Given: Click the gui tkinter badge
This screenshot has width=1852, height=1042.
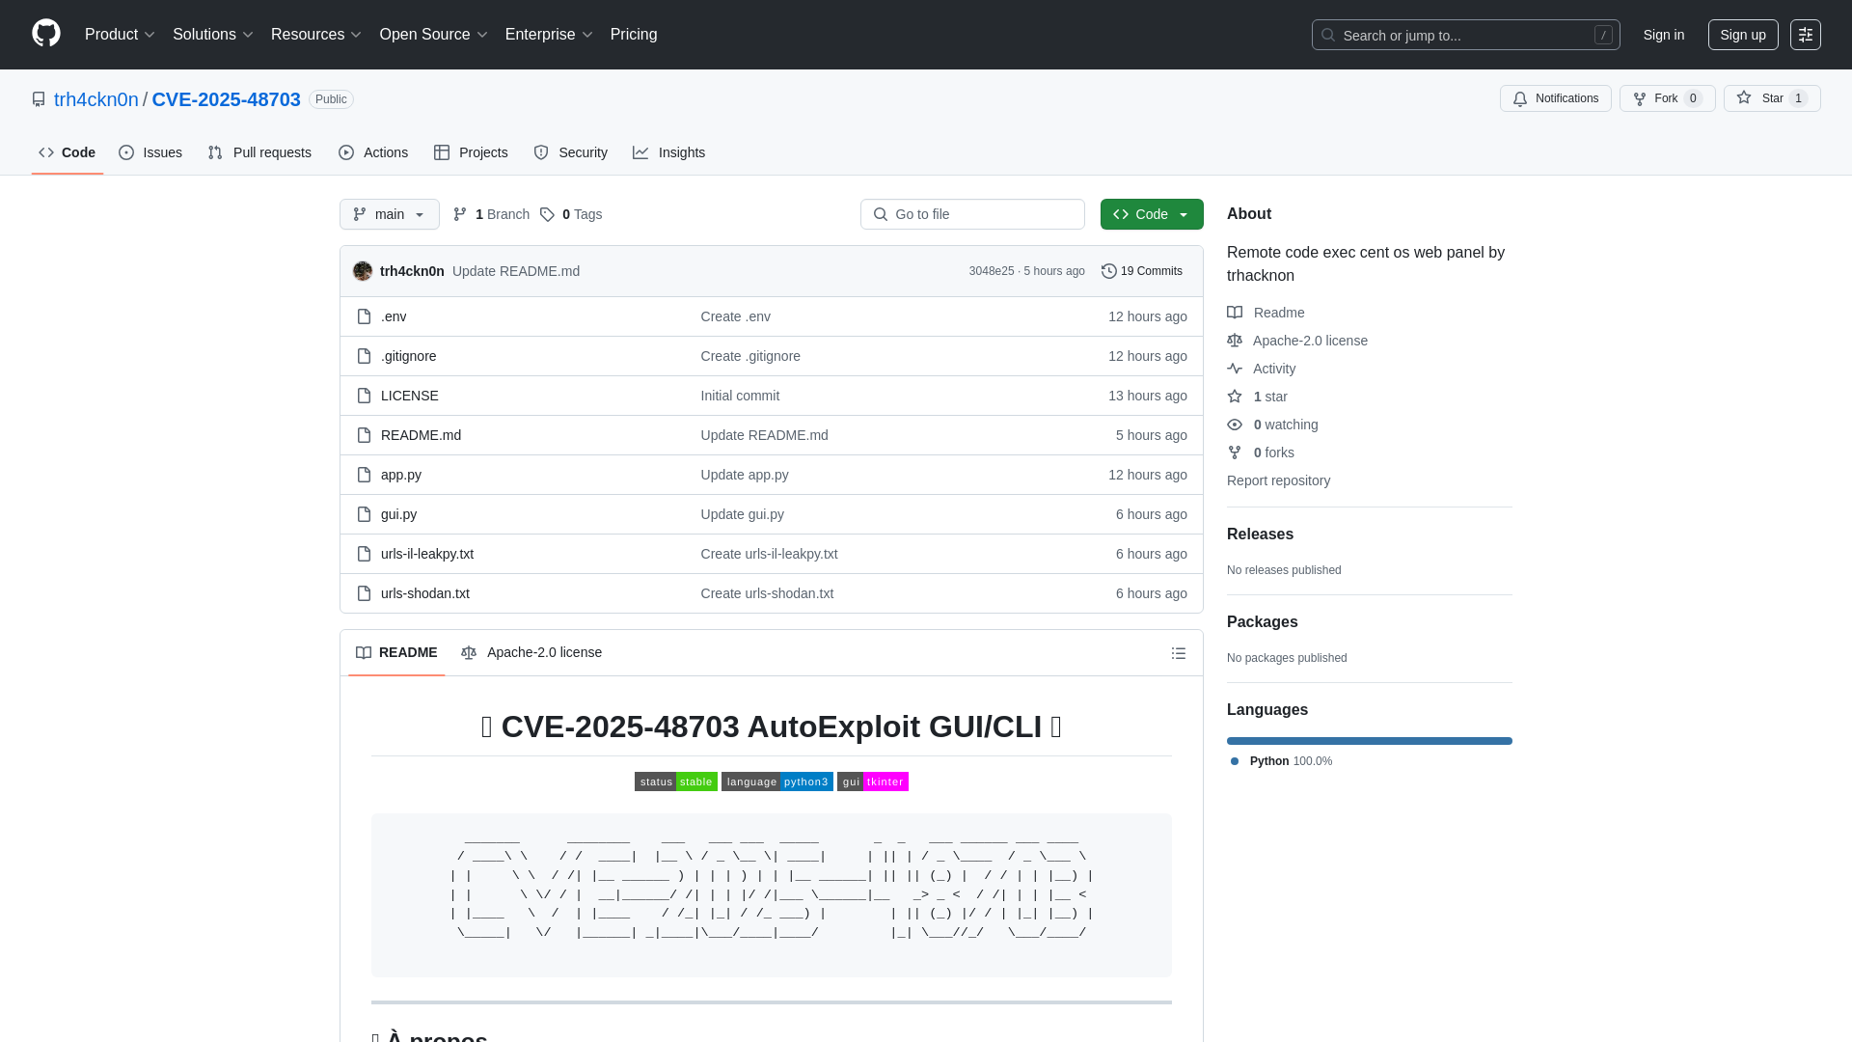Looking at the screenshot, I should click(872, 781).
